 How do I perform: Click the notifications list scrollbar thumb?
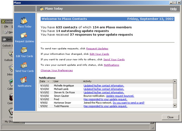[x=175, y=91]
